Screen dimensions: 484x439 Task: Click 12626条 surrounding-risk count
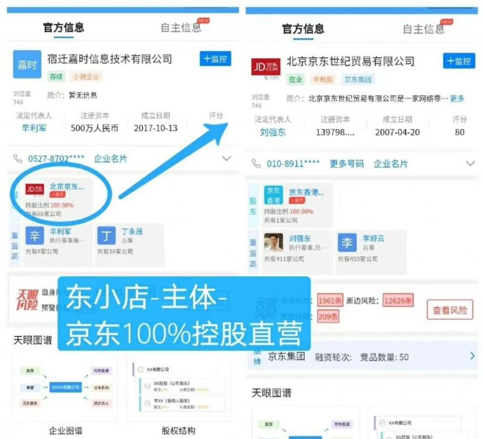coord(398,300)
